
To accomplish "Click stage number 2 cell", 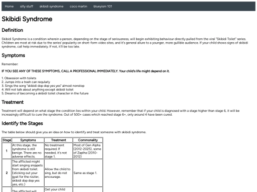I will pyautogui.click(x=7, y=173).
